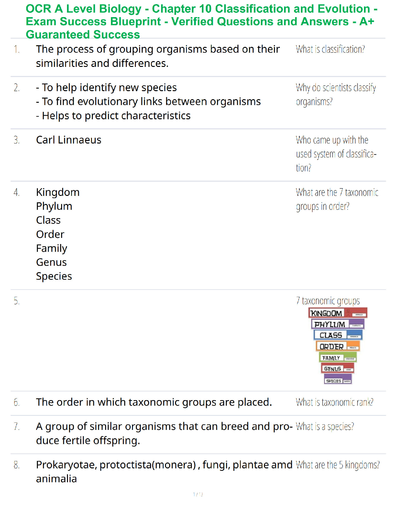Click the GENUS block in diagram
The height and width of the screenshot is (512, 396).
338,368
